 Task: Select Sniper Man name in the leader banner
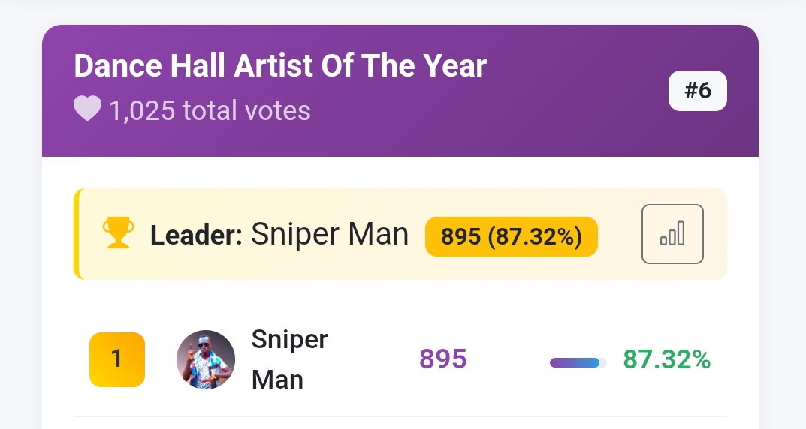coord(330,235)
